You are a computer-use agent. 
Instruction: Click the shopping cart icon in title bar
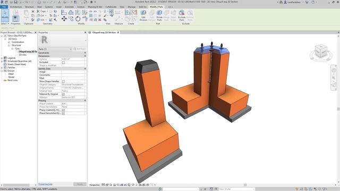tap(307, 2)
